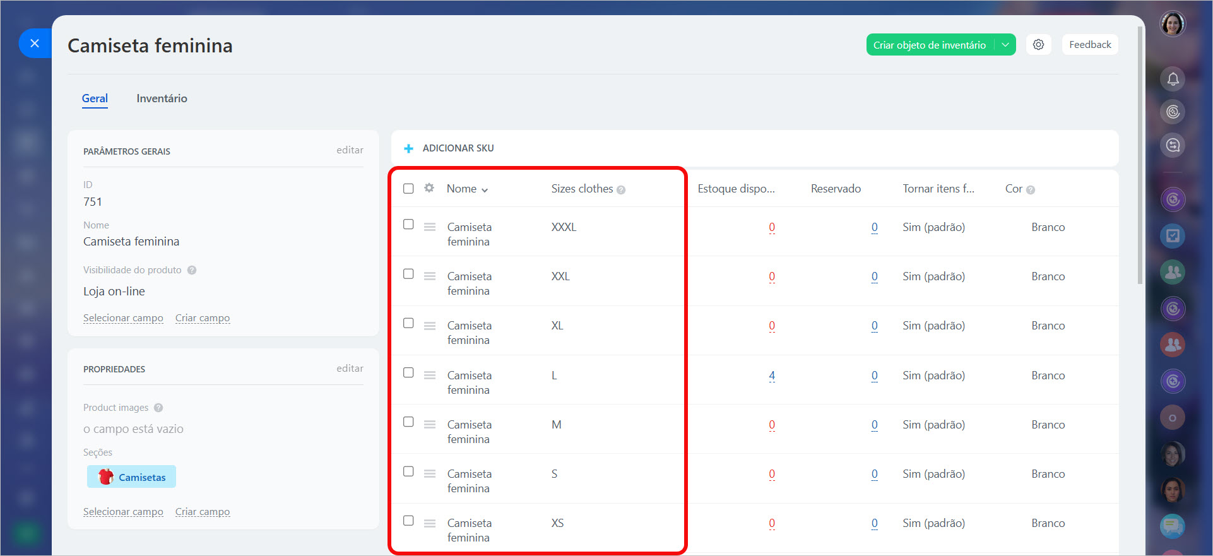Click the panel vertical scrollbar
The height and width of the screenshot is (556, 1213).
coord(1140,155)
